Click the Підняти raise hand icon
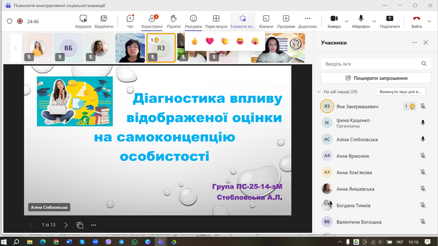 click(173, 21)
